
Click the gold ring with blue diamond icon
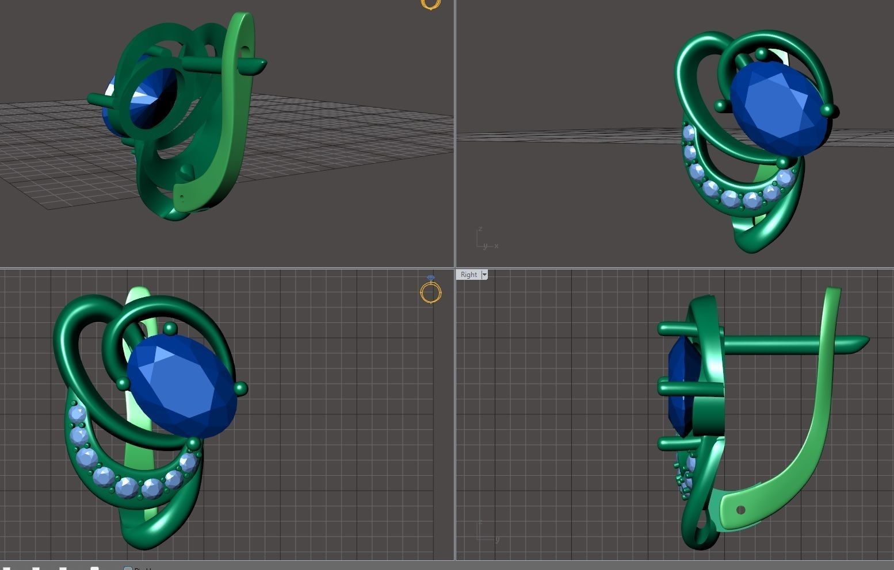[431, 289]
